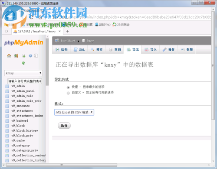Screen dimensions: 217x169
Task: Open the 2345网址 bookmark
Action: pyautogui.click(x=121, y=25)
